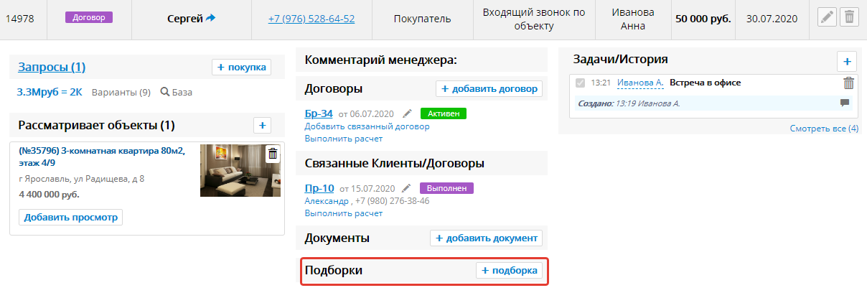867x293 pixels.
Task: Click the База search magnifier
Action: (164, 92)
